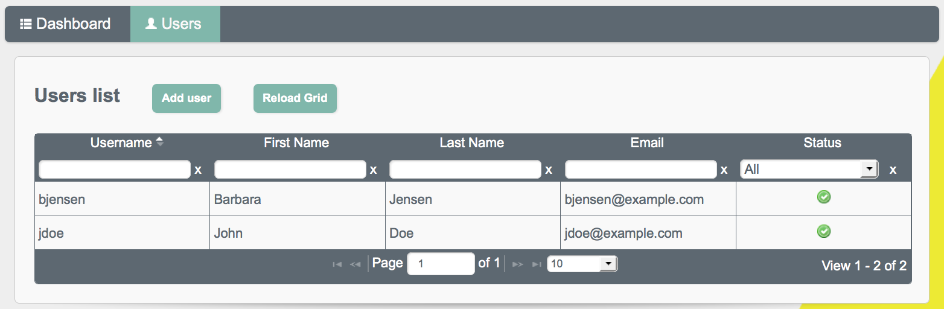Clear the Email filter x
Image resolution: width=944 pixels, height=309 pixels.
tap(724, 170)
